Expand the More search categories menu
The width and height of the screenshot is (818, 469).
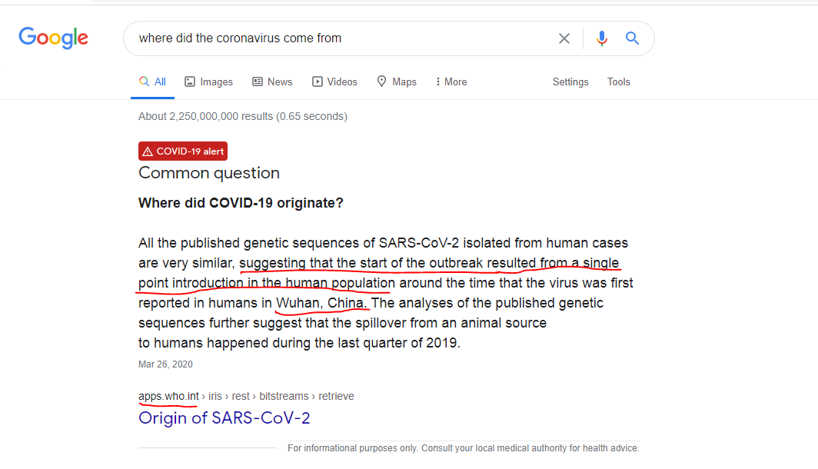click(x=451, y=81)
